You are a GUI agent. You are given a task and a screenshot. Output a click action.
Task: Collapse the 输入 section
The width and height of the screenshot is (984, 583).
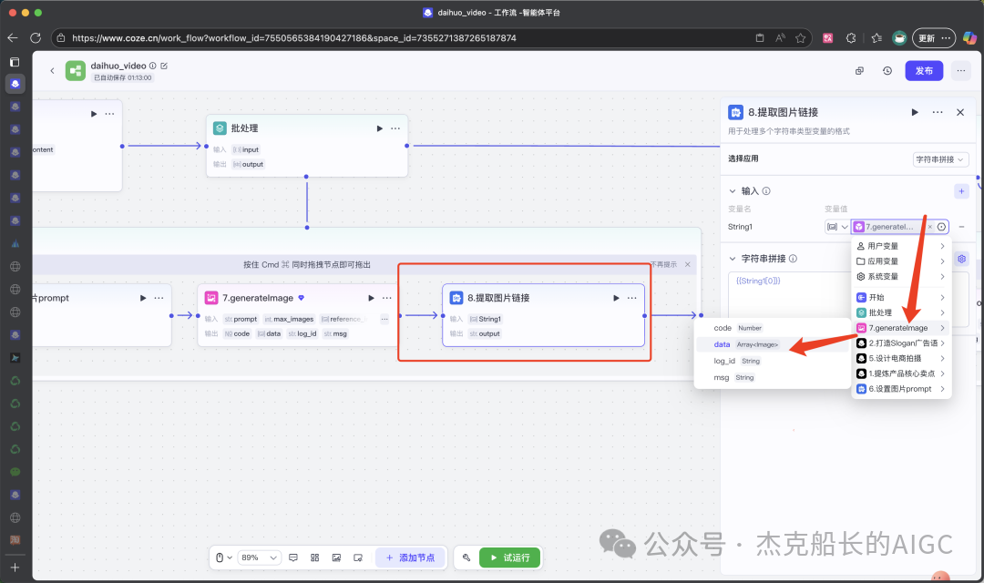click(733, 190)
